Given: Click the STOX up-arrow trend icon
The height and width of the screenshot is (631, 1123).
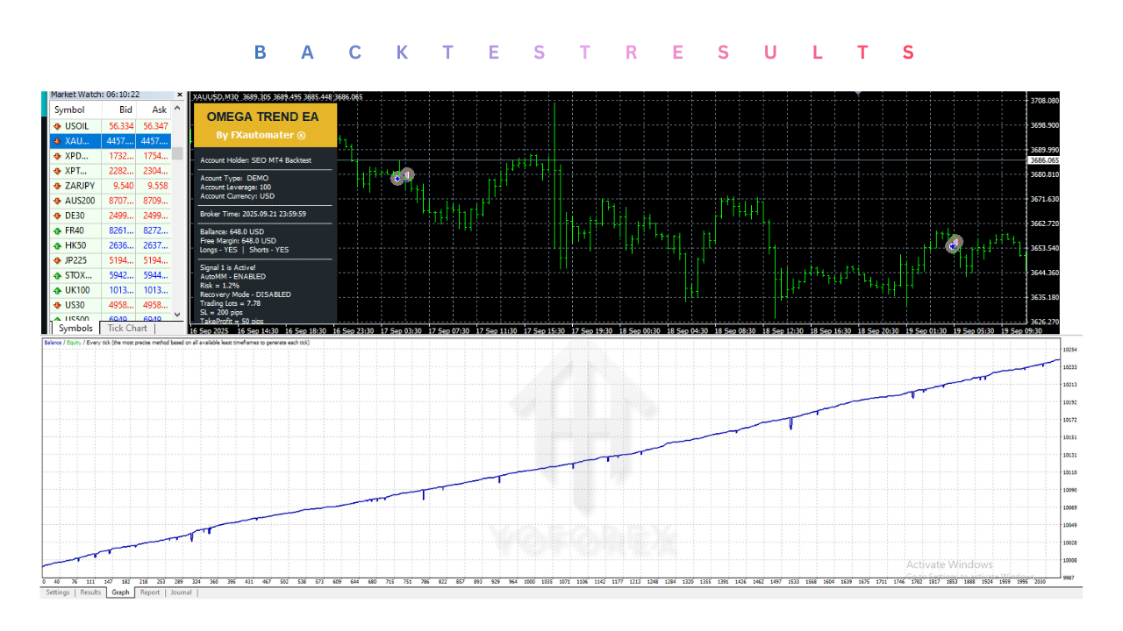Looking at the screenshot, I should pos(55,274).
